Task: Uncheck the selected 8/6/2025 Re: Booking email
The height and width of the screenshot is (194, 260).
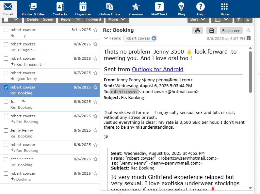Action: (6, 87)
